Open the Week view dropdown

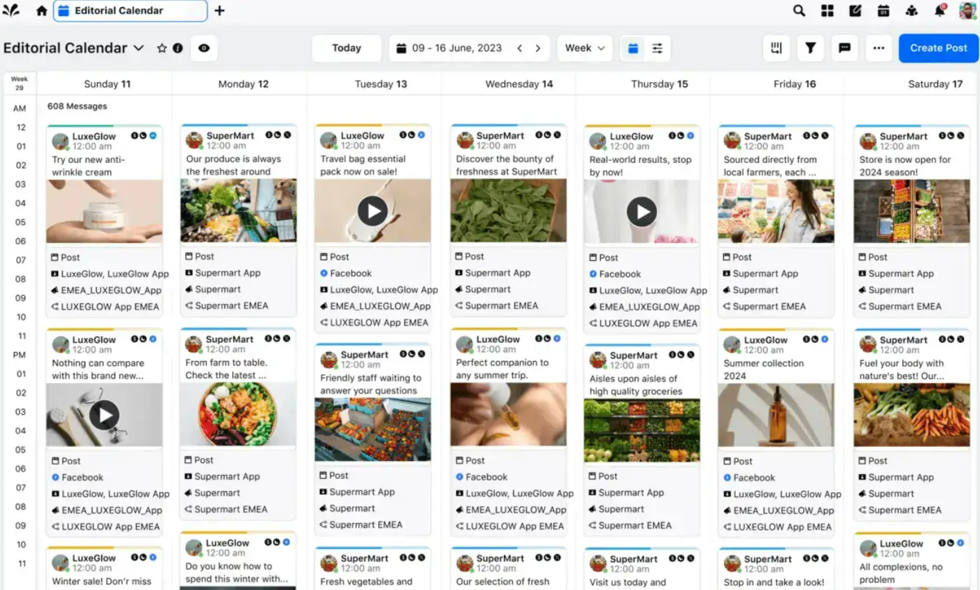click(x=585, y=48)
